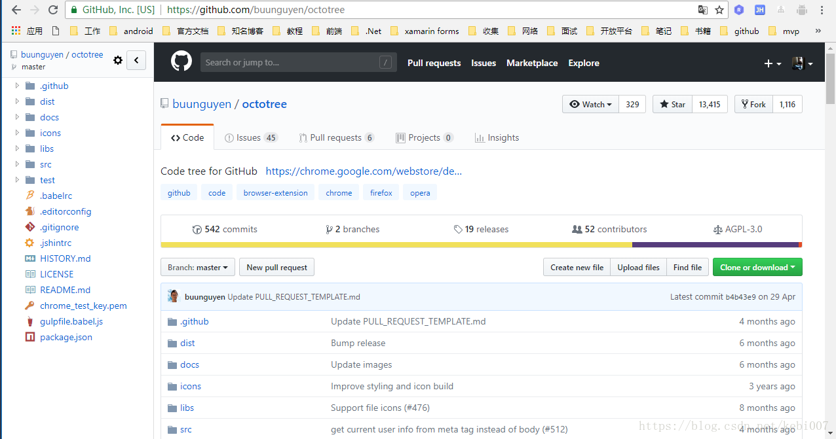This screenshot has height=439, width=836.
Task: Click Create new file button
Action: coord(577,267)
